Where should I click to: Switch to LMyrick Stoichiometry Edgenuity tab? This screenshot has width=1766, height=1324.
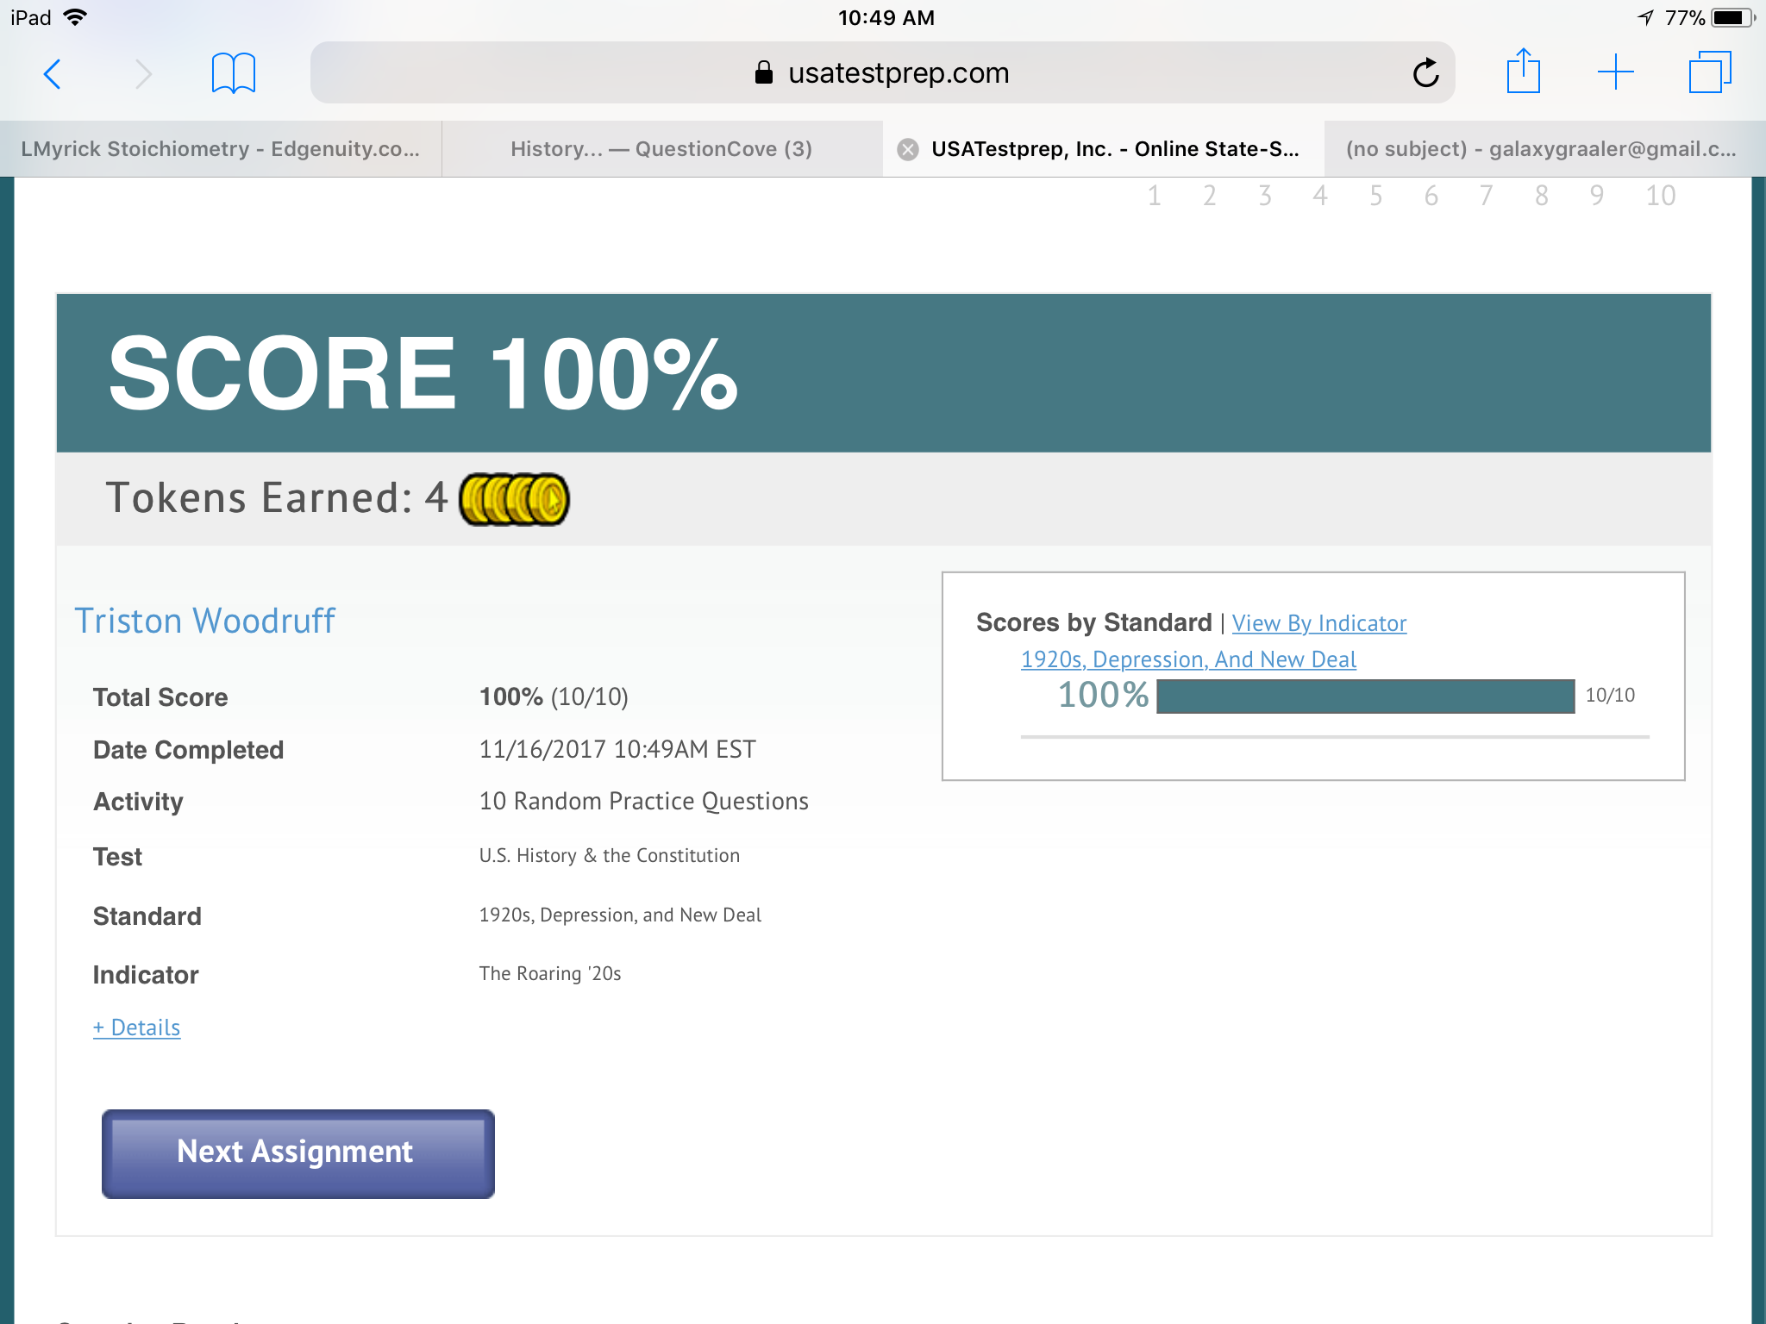coord(221,149)
